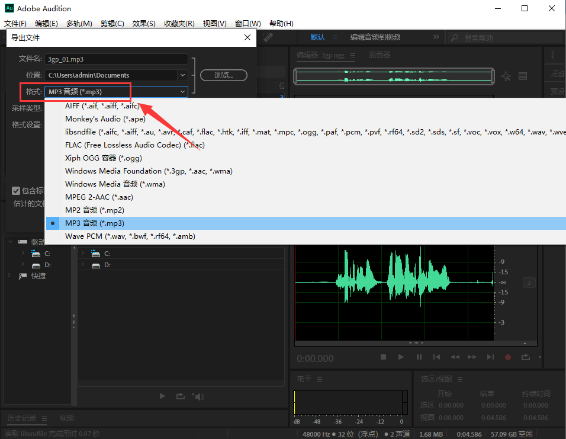Toggle the 包含标记 checkbox in export dialog
Image resolution: width=566 pixels, height=439 pixels.
coord(17,191)
